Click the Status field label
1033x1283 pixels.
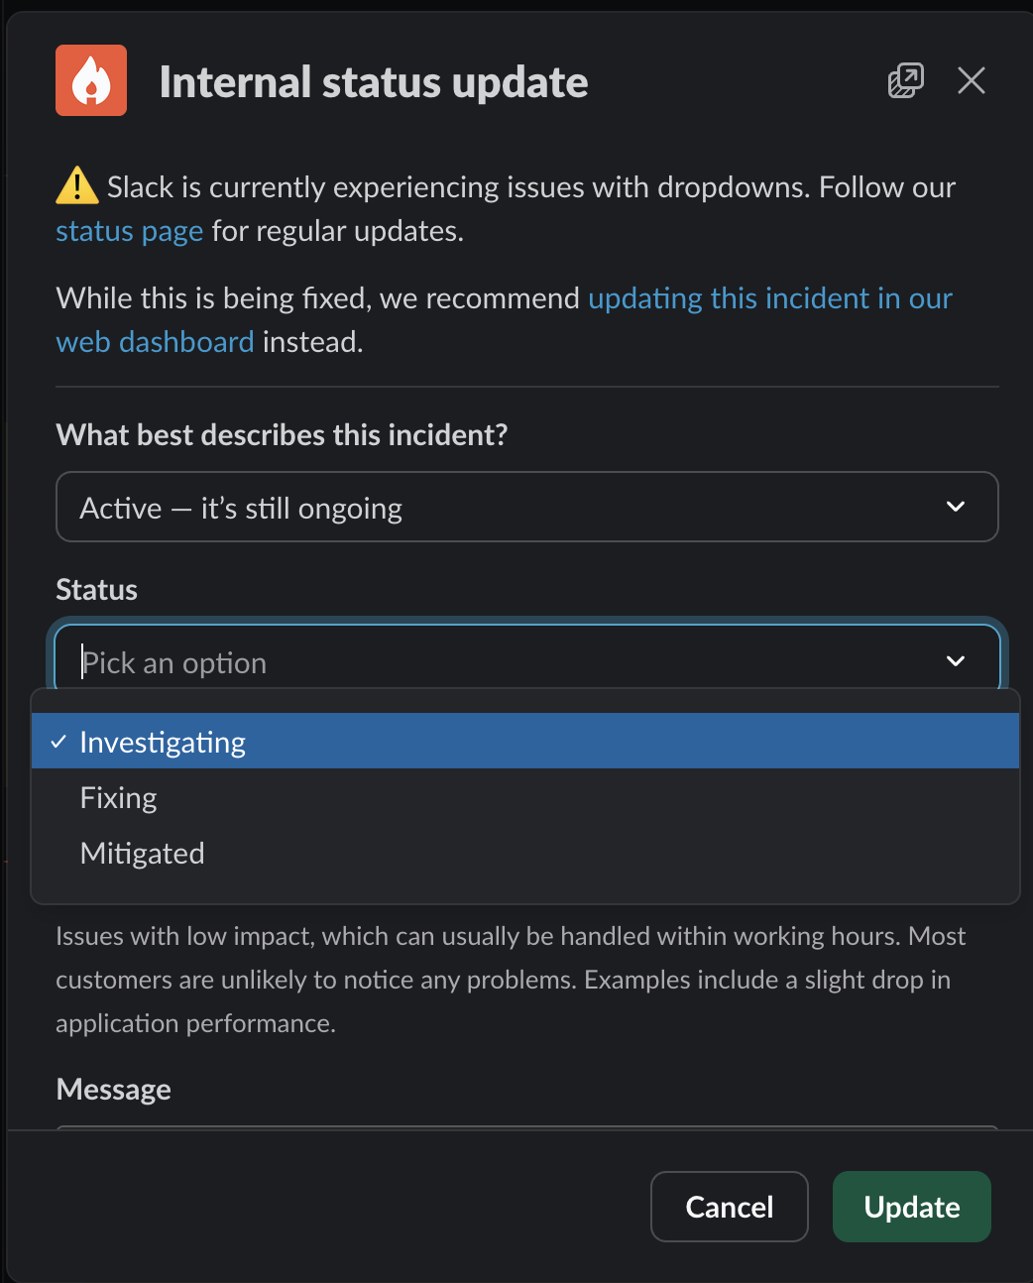pyautogui.click(x=96, y=590)
